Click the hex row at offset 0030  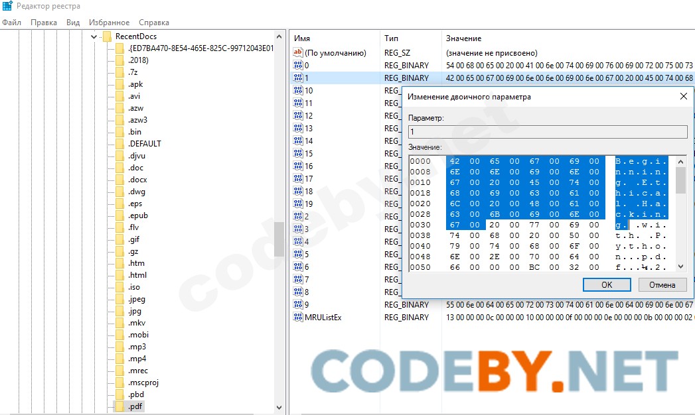click(538, 225)
